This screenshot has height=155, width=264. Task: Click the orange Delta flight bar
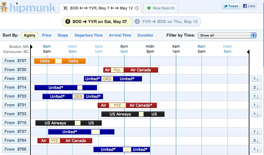[60, 61]
